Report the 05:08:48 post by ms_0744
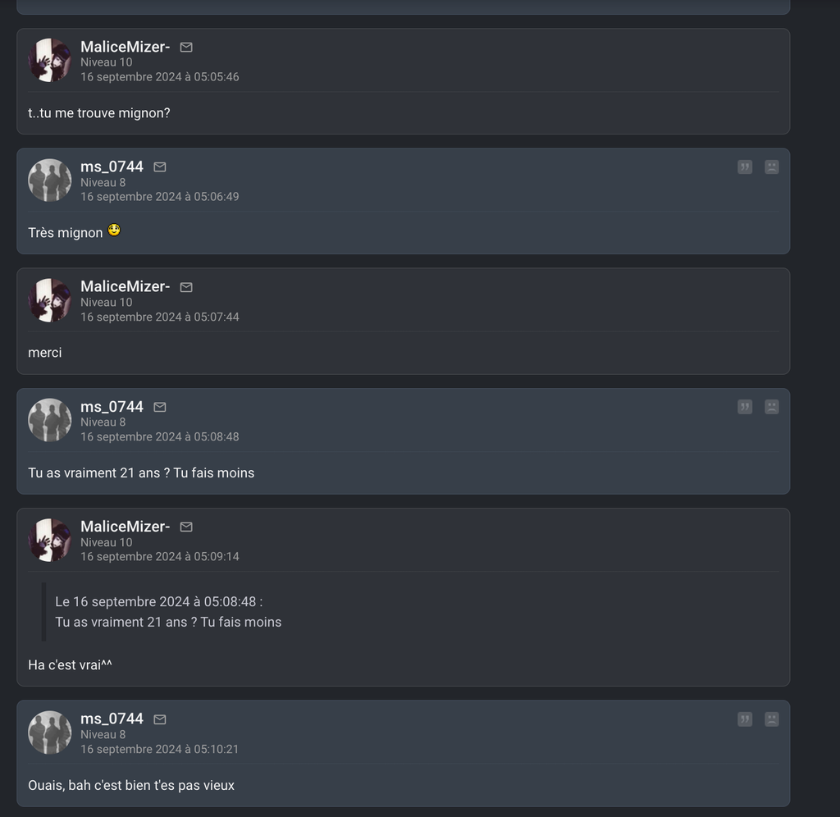Screen dimensions: 840x817 [x=771, y=407]
